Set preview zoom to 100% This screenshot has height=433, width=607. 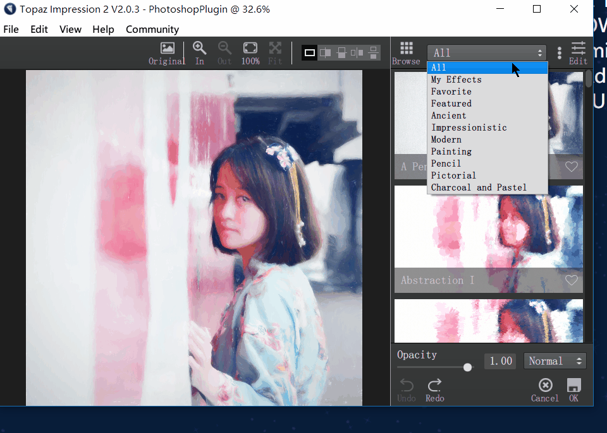[250, 53]
